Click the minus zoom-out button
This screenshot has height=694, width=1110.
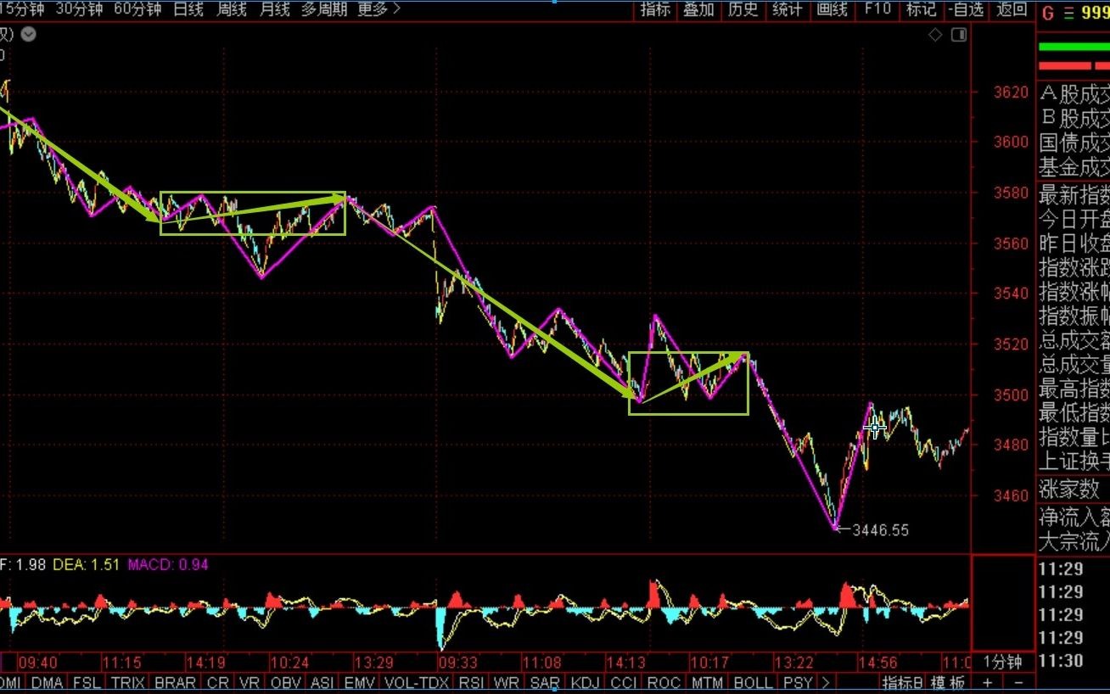coord(1018,682)
